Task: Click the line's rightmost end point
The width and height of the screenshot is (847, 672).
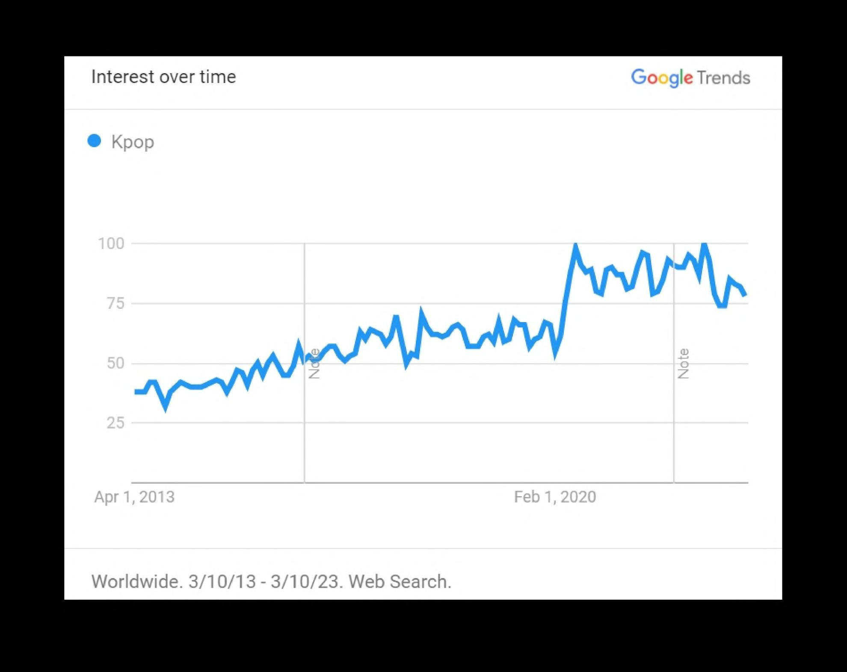Action: tap(745, 294)
